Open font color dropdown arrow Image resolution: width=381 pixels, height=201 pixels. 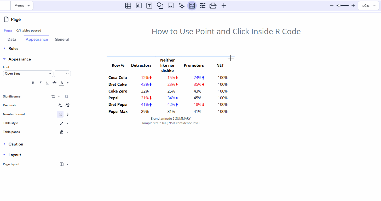pos(68,83)
